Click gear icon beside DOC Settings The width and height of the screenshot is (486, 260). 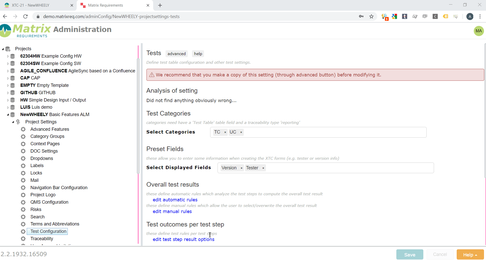pos(23,151)
